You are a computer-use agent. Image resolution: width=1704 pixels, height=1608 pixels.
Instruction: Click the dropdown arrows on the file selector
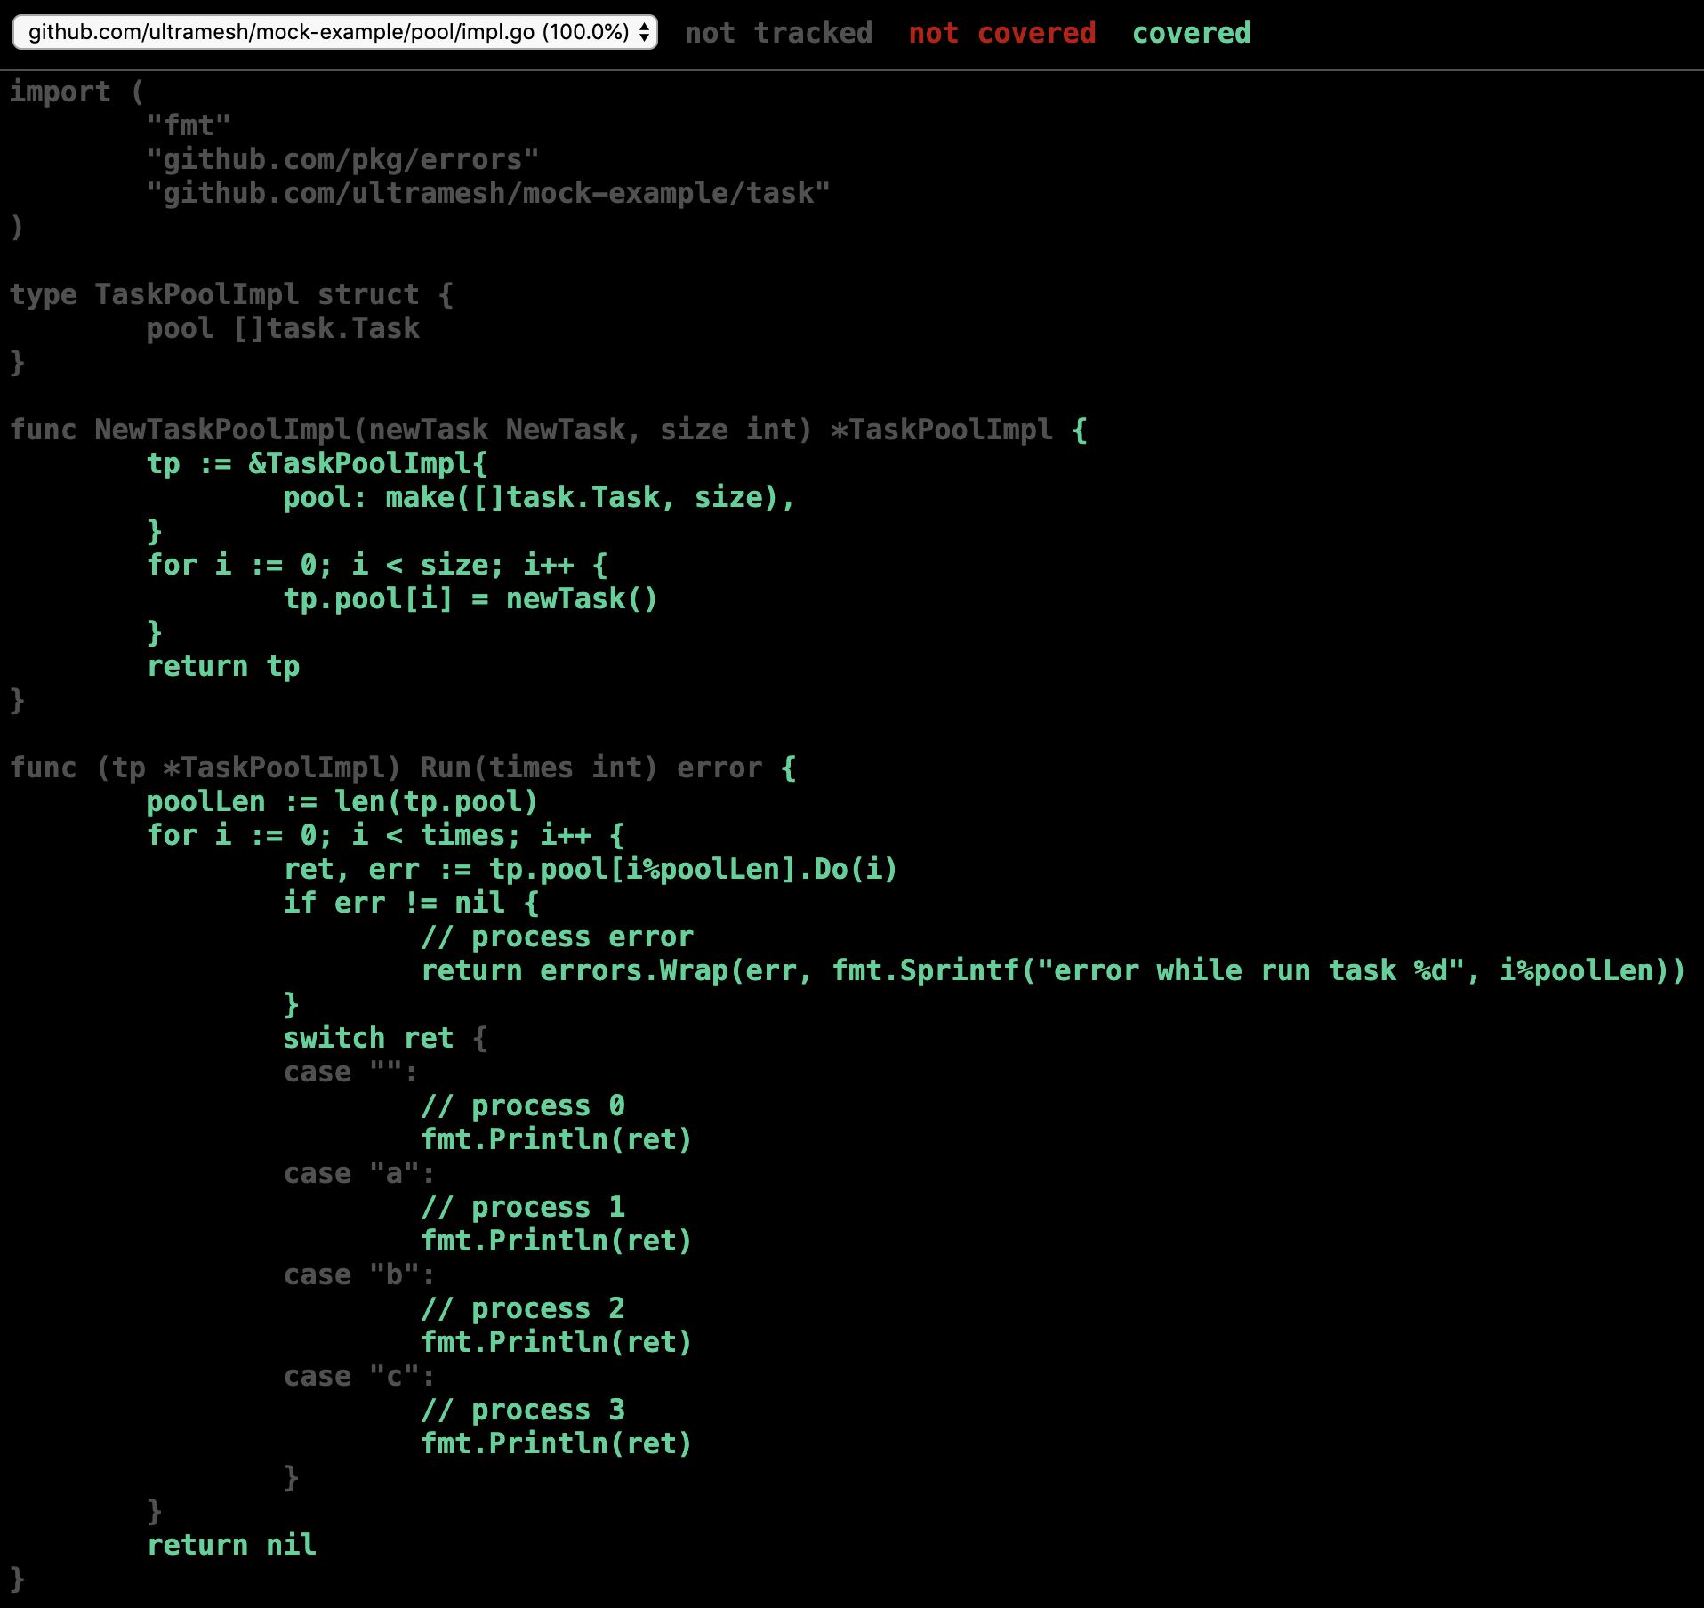click(x=644, y=33)
